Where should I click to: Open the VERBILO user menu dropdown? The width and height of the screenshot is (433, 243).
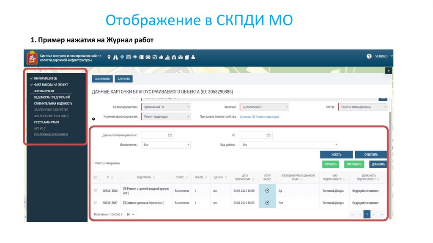click(384, 56)
